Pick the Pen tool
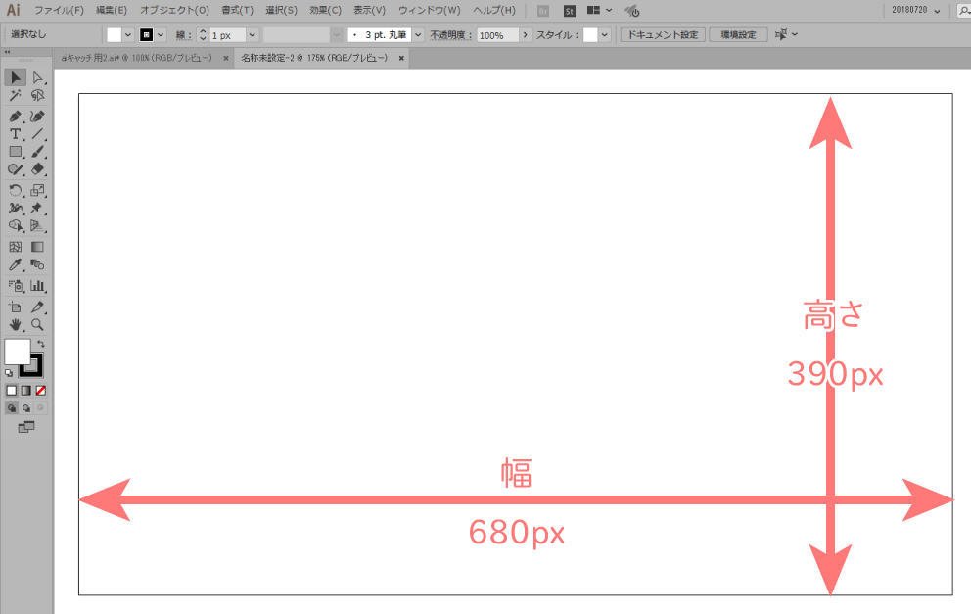This screenshot has width=971, height=614. [16, 116]
